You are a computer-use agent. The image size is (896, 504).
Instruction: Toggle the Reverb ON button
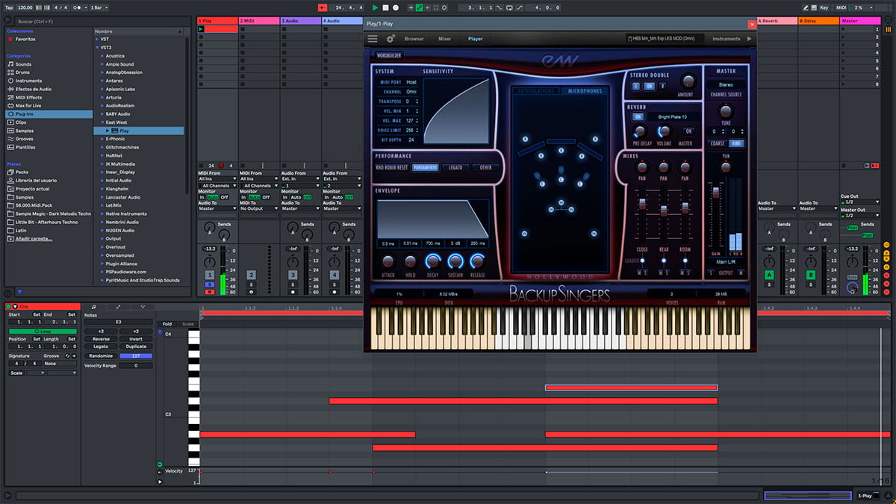pyautogui.click(x=638, y=116)
